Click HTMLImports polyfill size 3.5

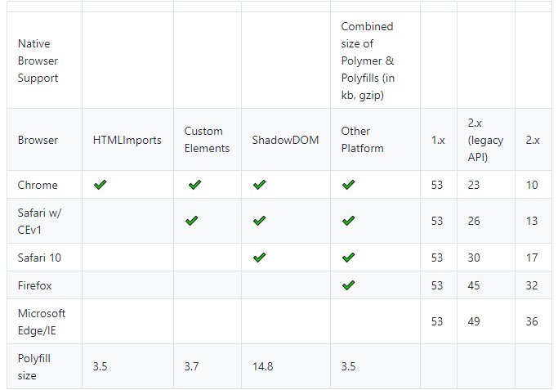click(x=100, y=366)
